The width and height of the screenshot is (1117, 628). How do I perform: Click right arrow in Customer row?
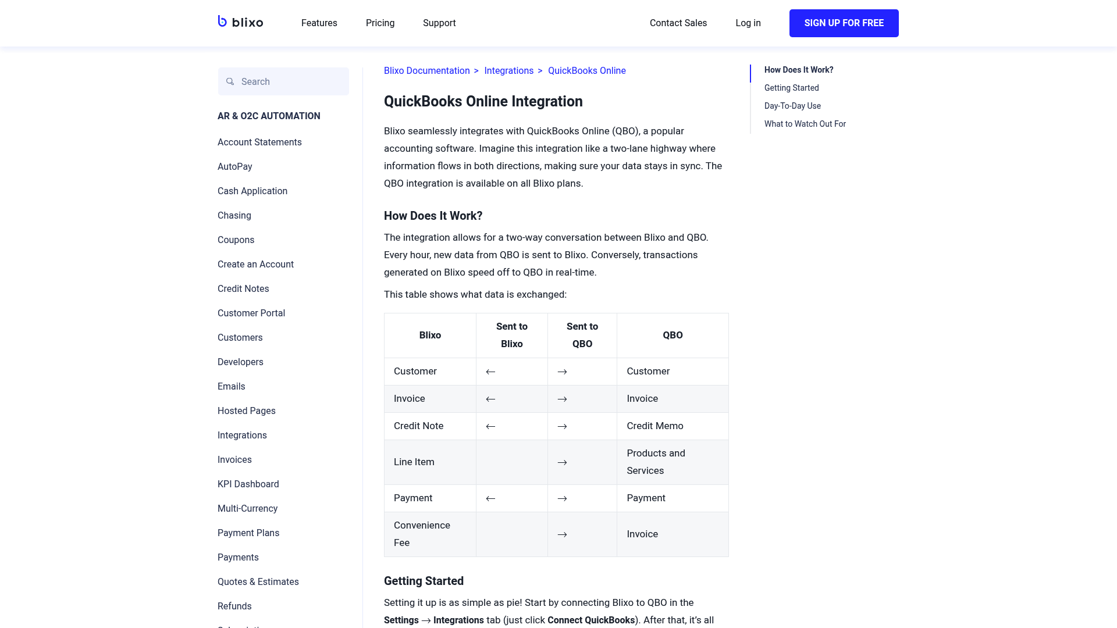[x=562, y=372]
